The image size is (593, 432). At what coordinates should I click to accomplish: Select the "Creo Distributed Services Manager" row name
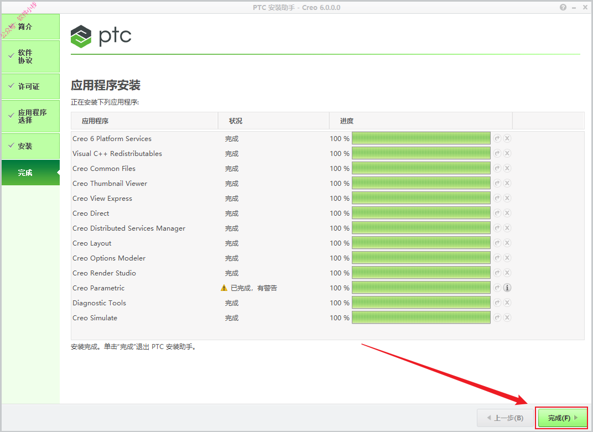click(129, 228)
